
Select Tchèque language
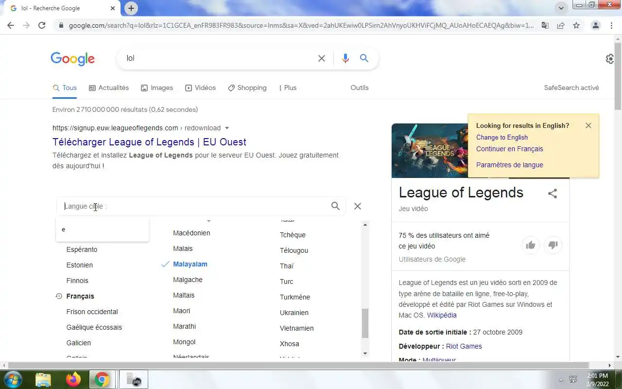tap(293, 235)
